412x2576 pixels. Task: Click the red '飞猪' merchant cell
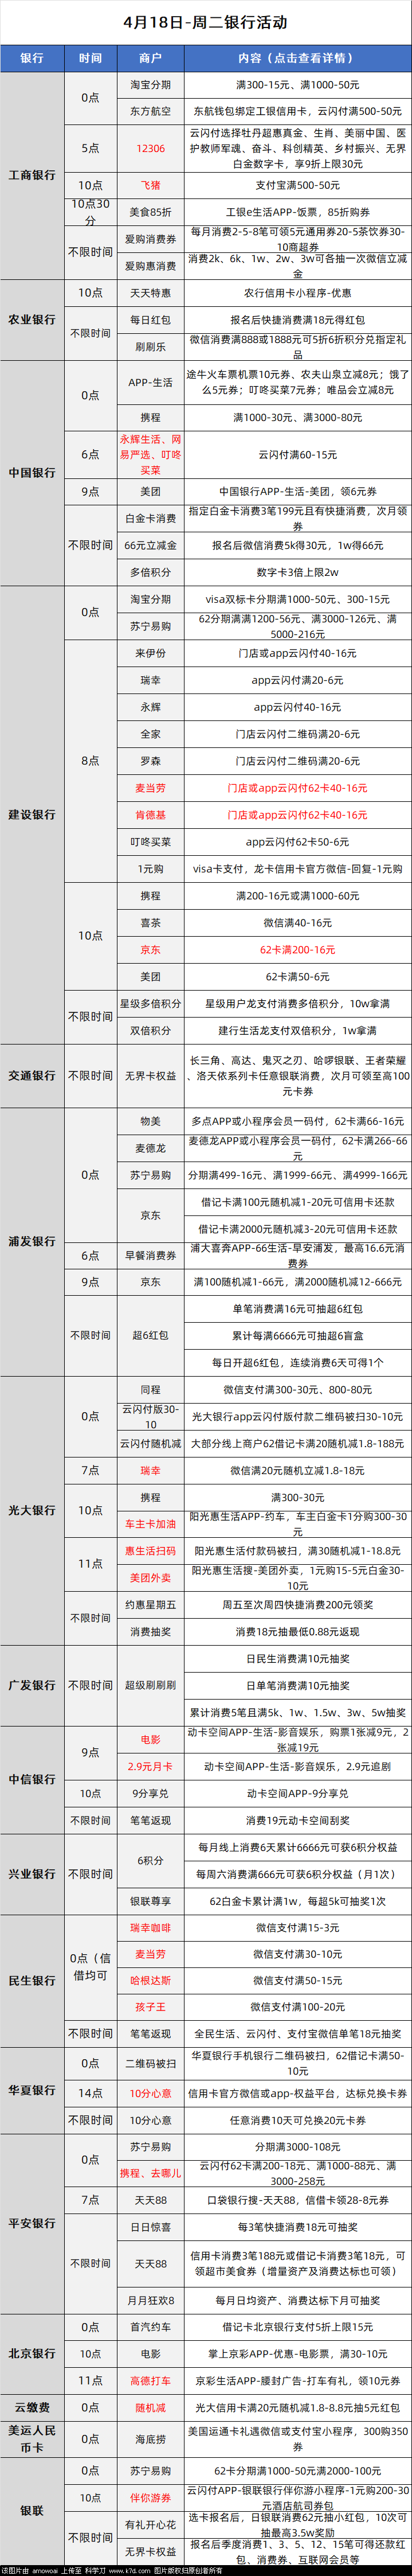click(150, 185)
